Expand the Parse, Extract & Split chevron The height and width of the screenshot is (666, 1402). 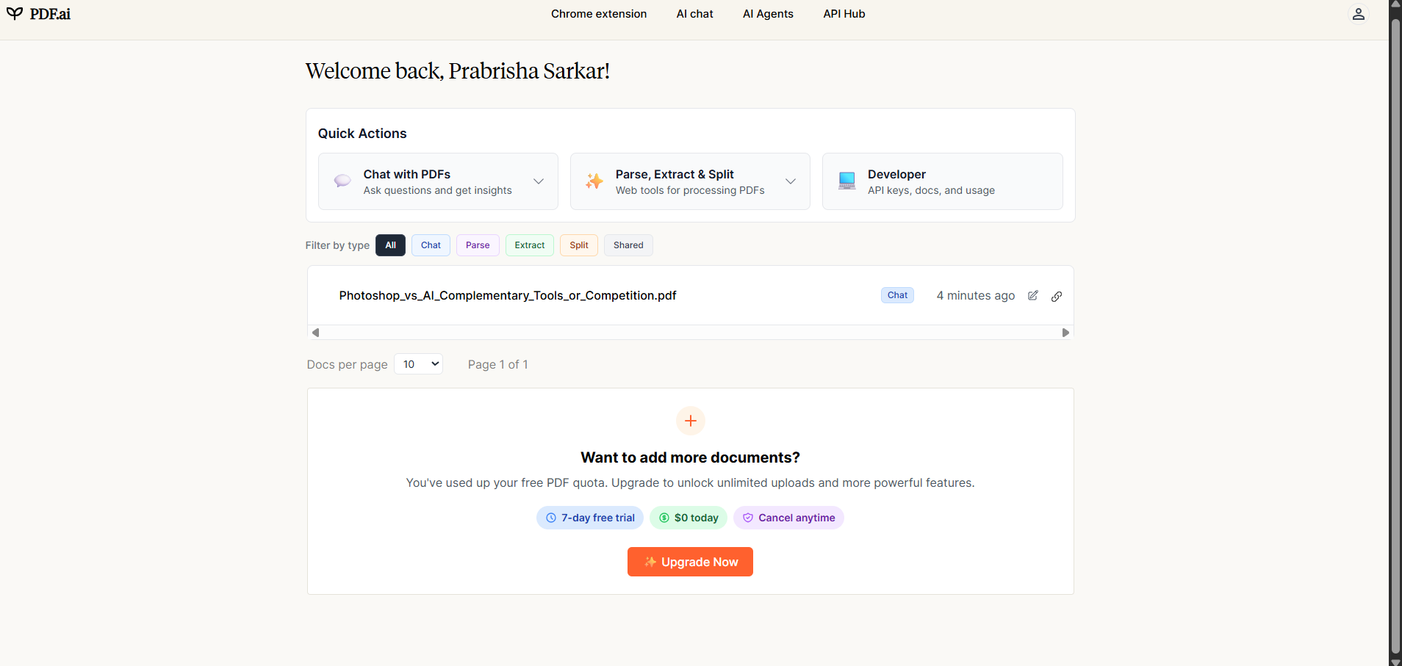coord(791,181)
